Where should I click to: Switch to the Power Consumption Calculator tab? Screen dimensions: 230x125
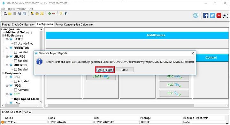[x=74, y=25]
